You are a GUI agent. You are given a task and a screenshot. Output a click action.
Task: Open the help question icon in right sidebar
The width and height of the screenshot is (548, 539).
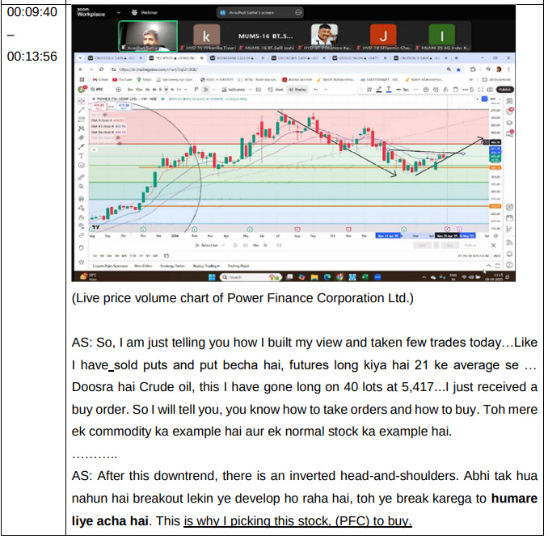tap(509, 265)
